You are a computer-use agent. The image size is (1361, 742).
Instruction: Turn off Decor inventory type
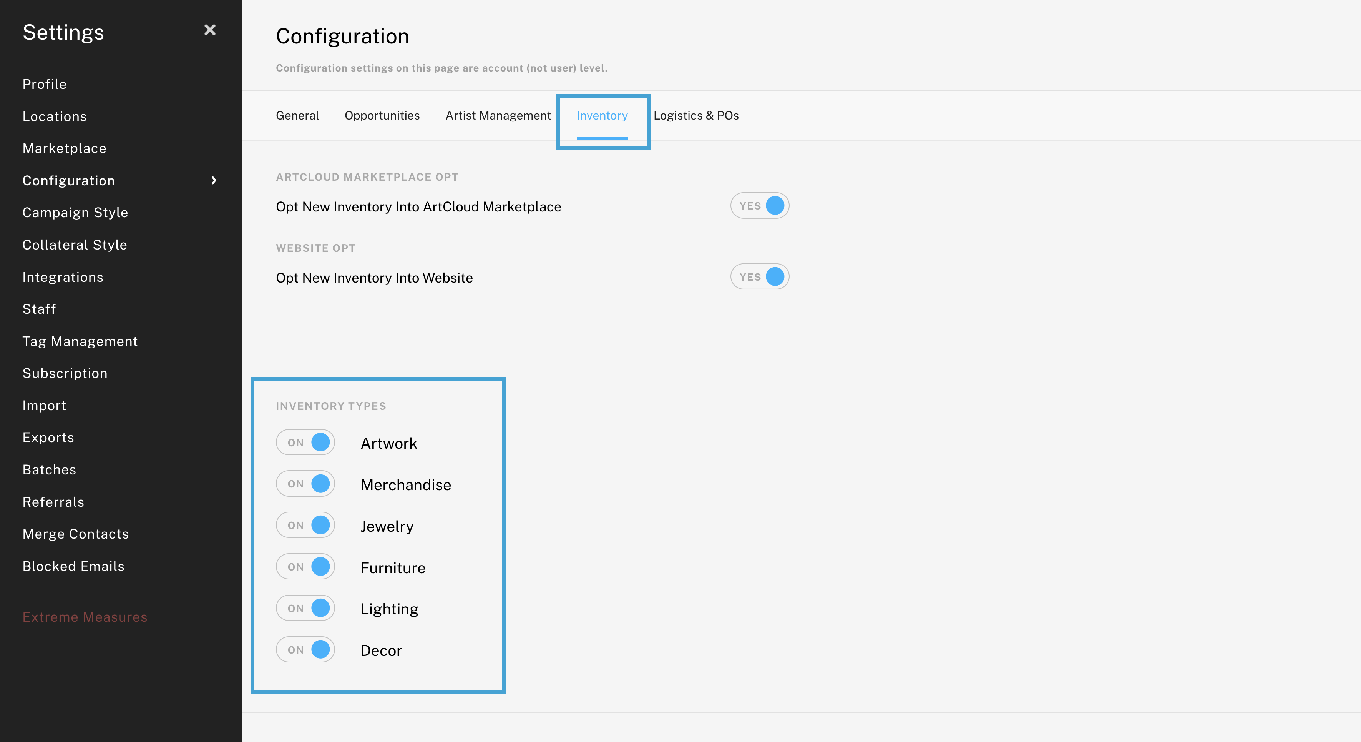coord(305,649)
